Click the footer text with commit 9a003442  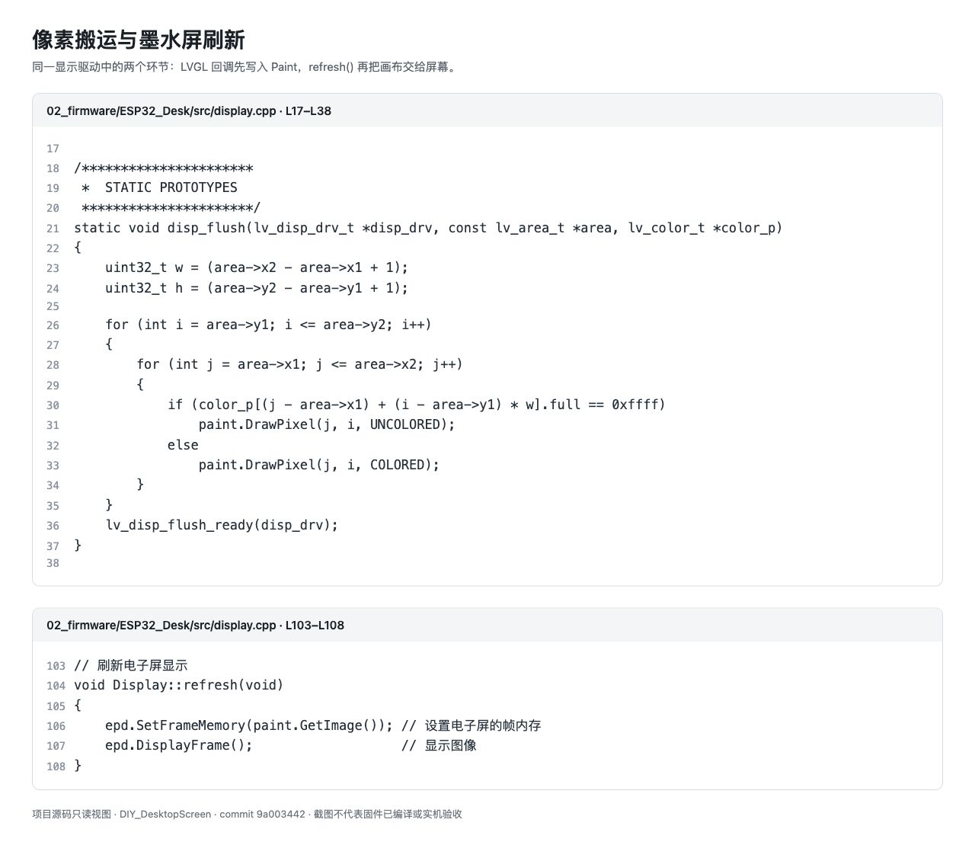pos(247,814)
